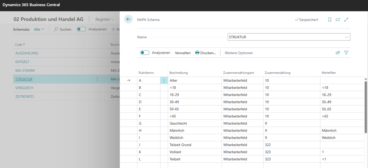368x168 pixels.
Task: Click the vertical scrollbar of the grid
Action: click(x=365, y=106)
